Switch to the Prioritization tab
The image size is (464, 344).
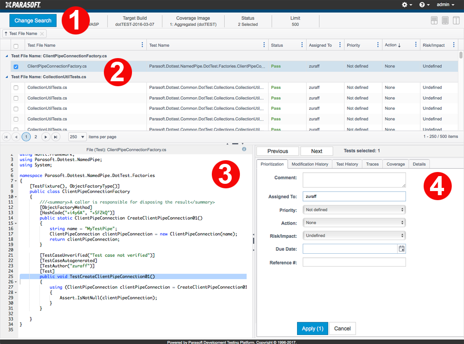pos(272,164)
